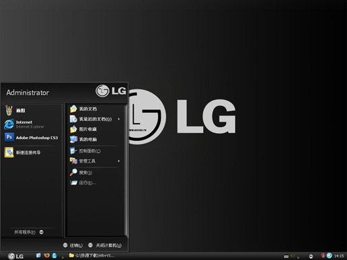The image size is (347, 260).
Task: Click the Administrator user name header
Action: 28,93
